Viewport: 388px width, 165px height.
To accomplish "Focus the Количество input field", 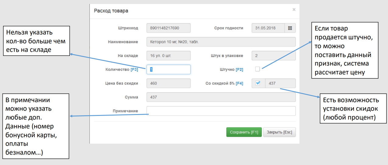I will coord(168,70).
